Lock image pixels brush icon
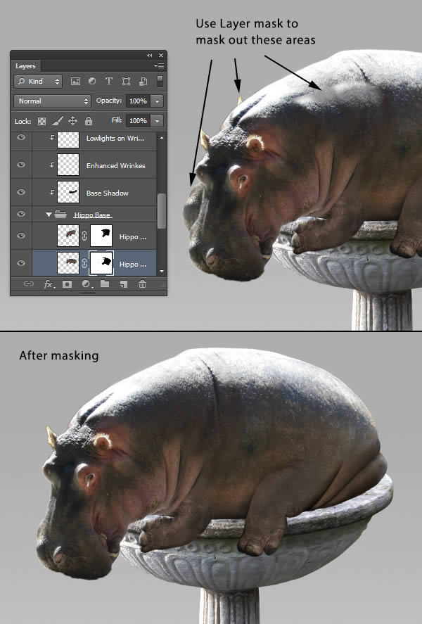Viewport: 422px width, 624px height. click(x=57, y=120)
